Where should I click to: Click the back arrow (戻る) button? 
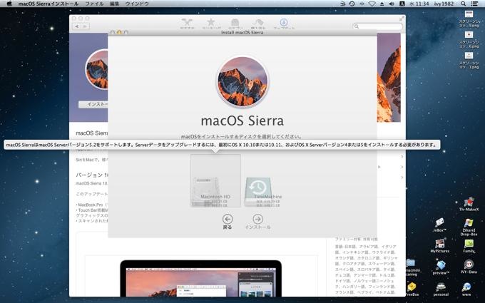228,220
